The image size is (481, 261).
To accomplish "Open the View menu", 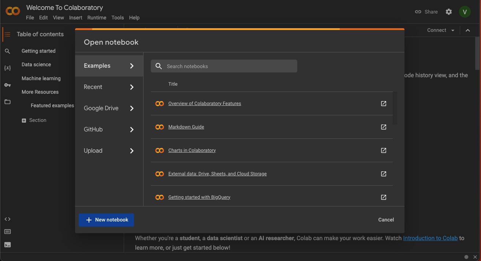I will 59,18.
